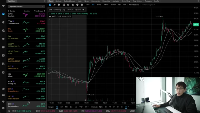Screen dimensions: 200x113
Task: Click the cloud save chart icon
Action: point(73,5)
